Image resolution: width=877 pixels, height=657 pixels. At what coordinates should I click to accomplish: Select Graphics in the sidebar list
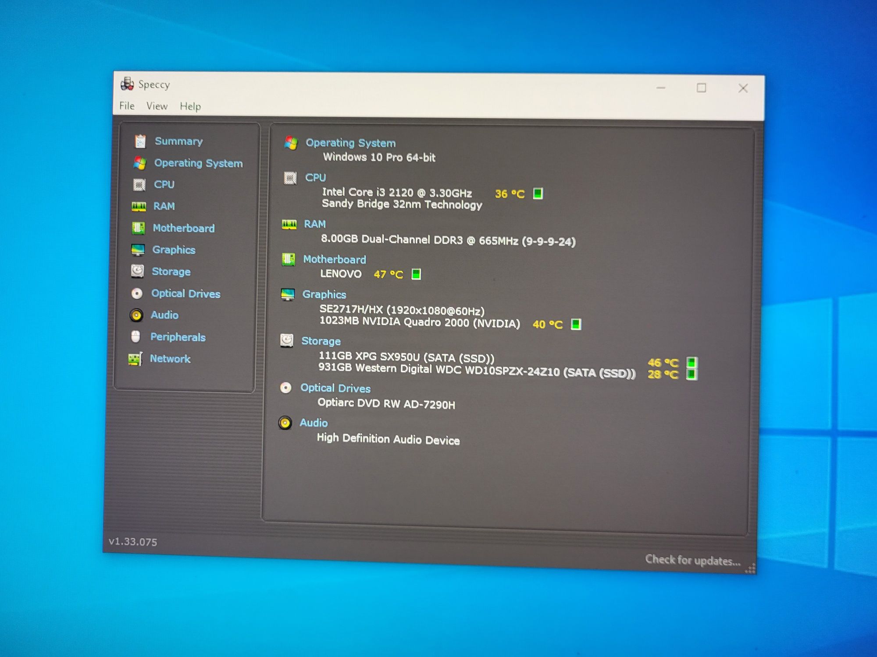(x=174, y=250)
